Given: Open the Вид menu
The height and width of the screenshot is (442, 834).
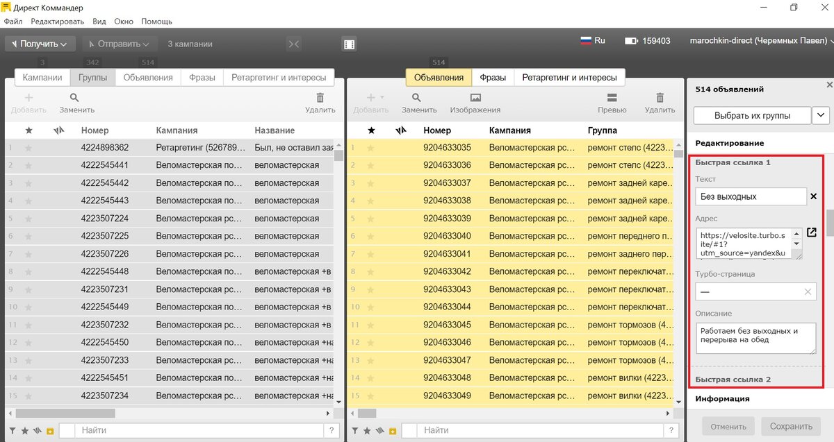Looking at the screenshot, I should [99, 22].
